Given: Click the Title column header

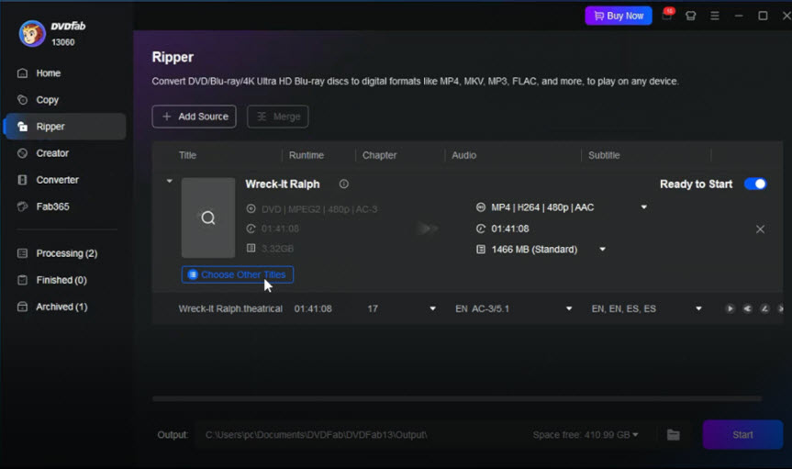Looking at the screenshot, I should 187,155.
